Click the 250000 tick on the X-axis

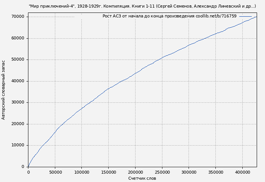point(162,172)
